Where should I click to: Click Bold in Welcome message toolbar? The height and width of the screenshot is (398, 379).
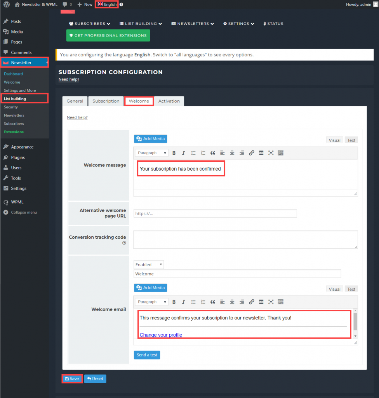point(174,153)
